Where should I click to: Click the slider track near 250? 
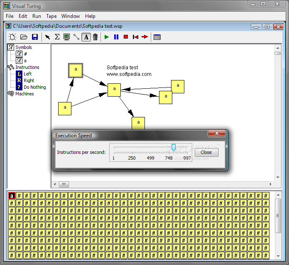132,148
